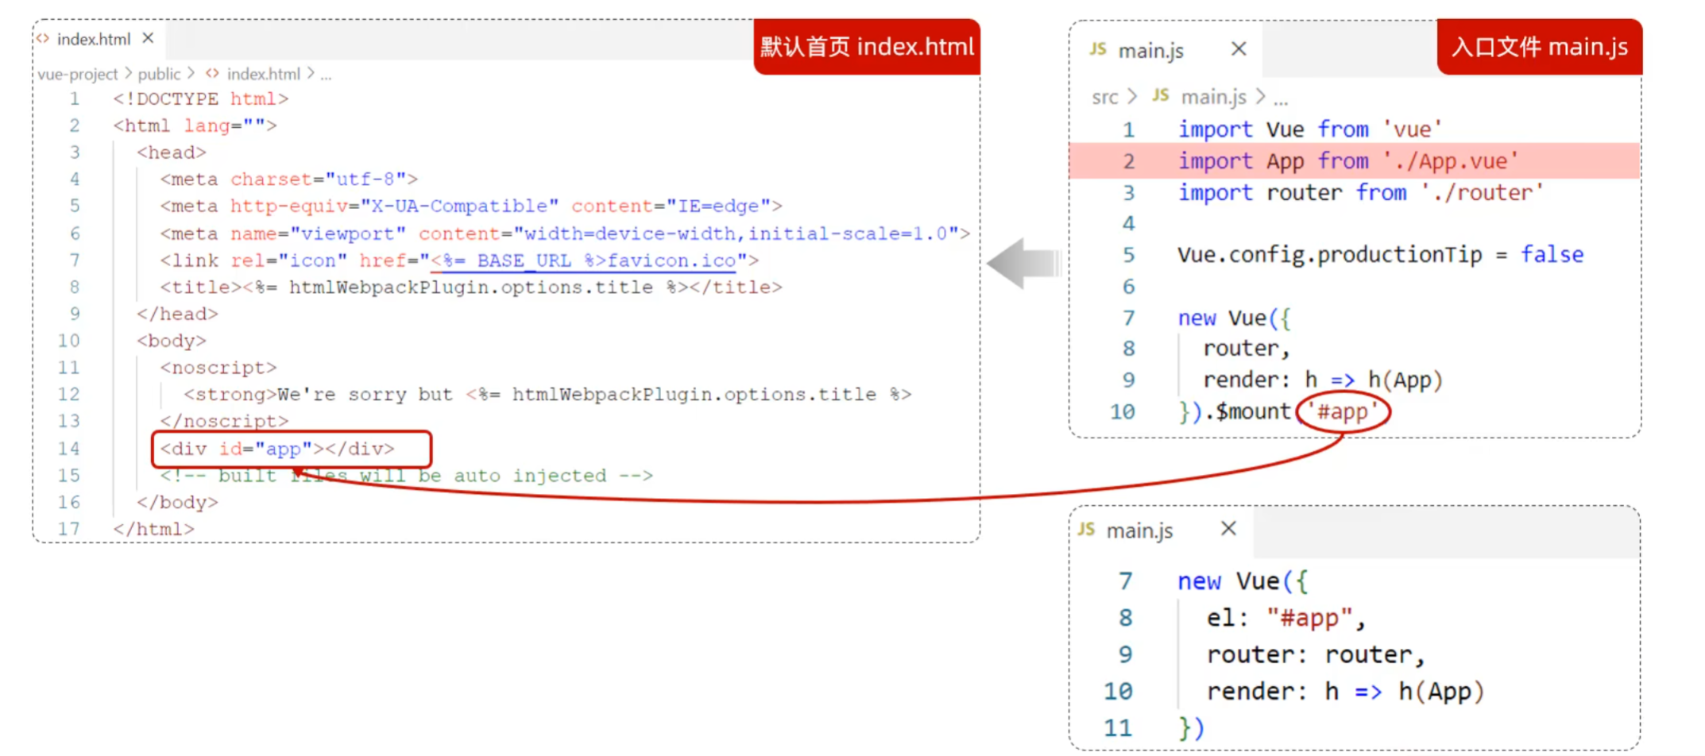The image size is (1705, 756).
Task: Click render: h => h(App) in bottom main.js
Action: (1345, 692)
